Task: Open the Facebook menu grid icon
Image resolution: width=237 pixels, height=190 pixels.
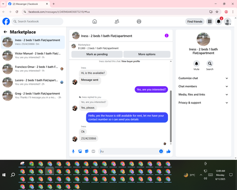Action: tap(210, 21)
